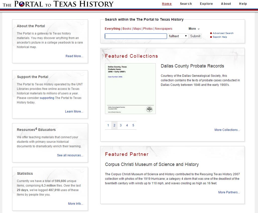Open Corpus Christi Museum of Science and History

(x=152, y=164)
